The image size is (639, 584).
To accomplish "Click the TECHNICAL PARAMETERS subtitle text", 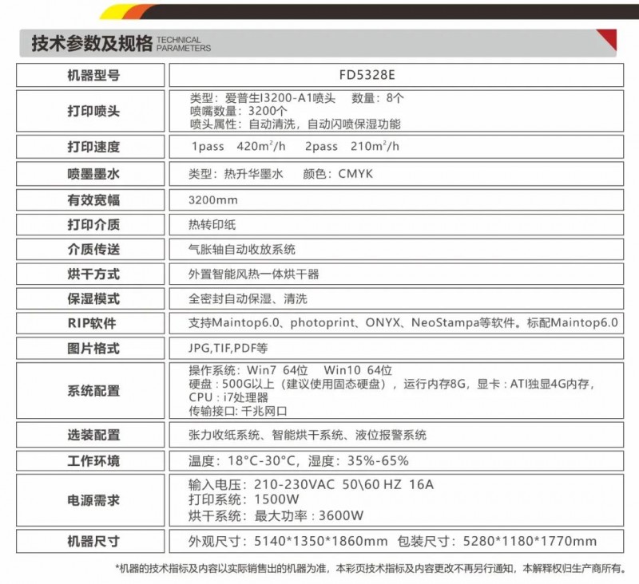I will [185, 44].
